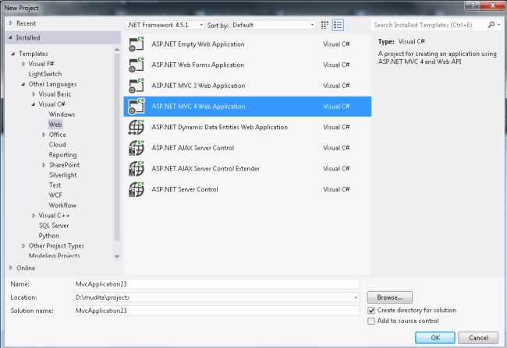The height and width of the screenshot is (348, 507).
Task: Confirm with the OK button
Action: coord(435,338)
